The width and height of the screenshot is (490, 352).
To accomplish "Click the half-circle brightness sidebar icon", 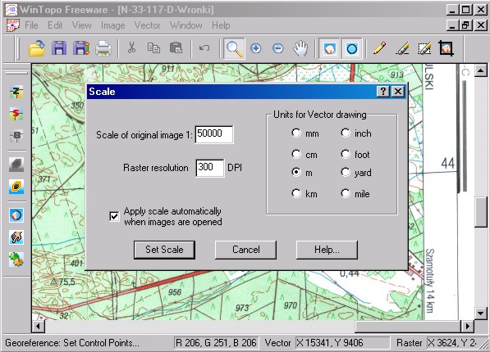I will 16,215.
